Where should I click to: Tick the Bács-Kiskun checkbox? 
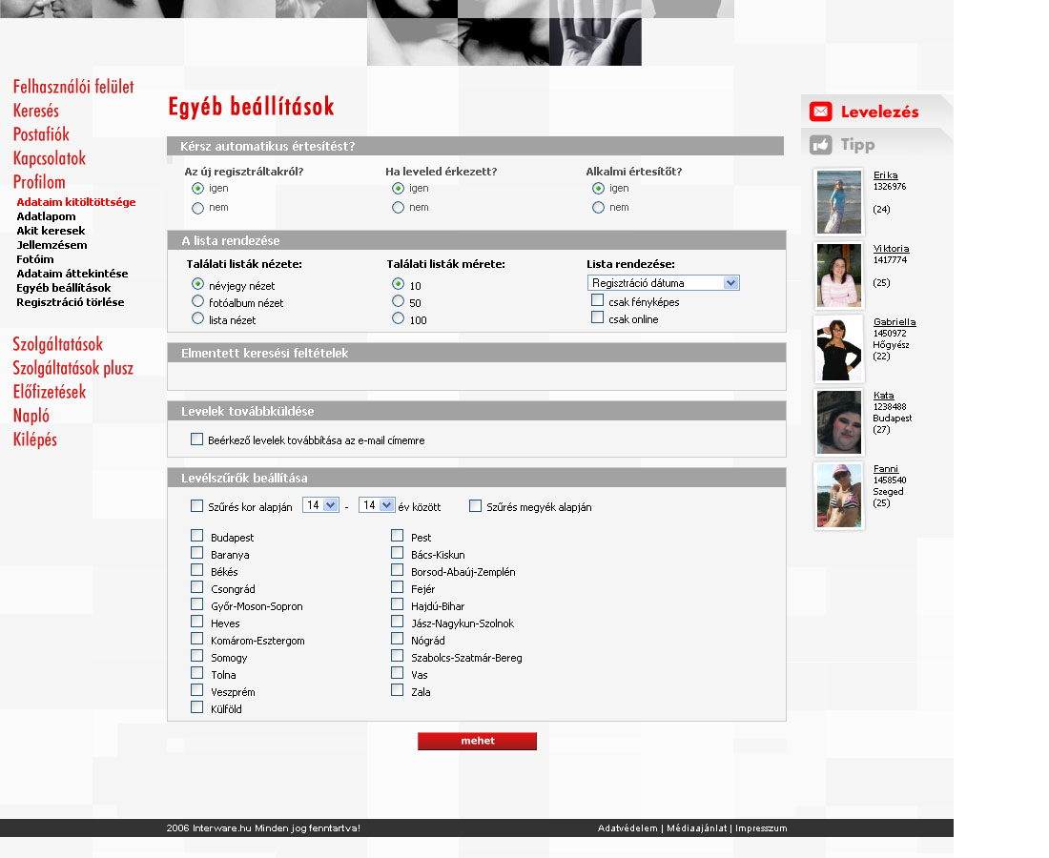click(398, 553)
